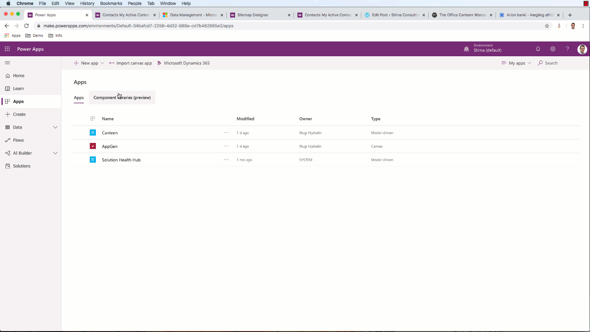Expand the New app dropdown
This screenshot has width=590, height=332.
[x=102, y=63]
